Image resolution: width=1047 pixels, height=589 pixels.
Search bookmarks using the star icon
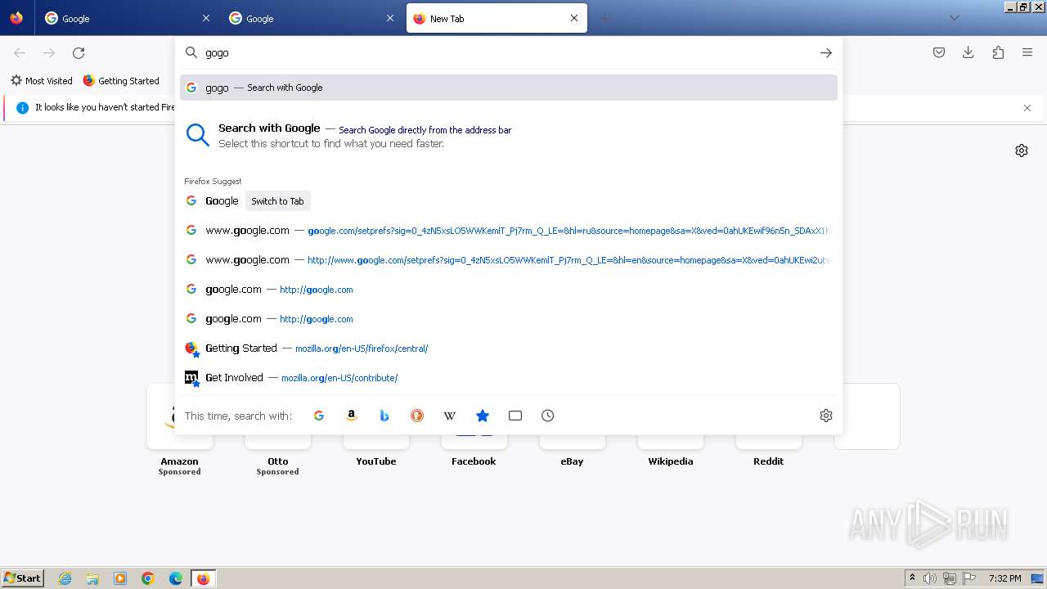483,416
